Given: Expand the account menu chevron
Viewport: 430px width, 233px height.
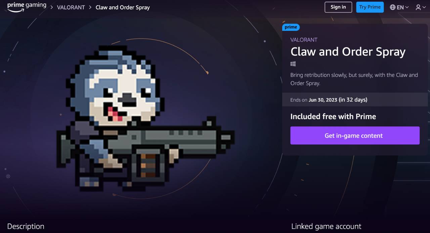Looking at the screenshot, I should point(424,7).
